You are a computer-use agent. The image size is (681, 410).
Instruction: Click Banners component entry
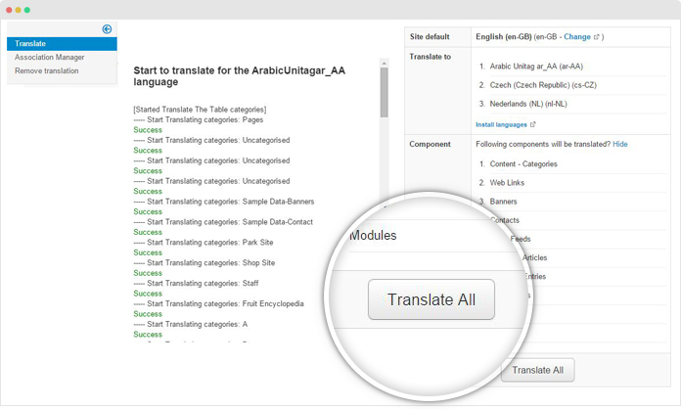pyautogui.click(x=503, y=202)
